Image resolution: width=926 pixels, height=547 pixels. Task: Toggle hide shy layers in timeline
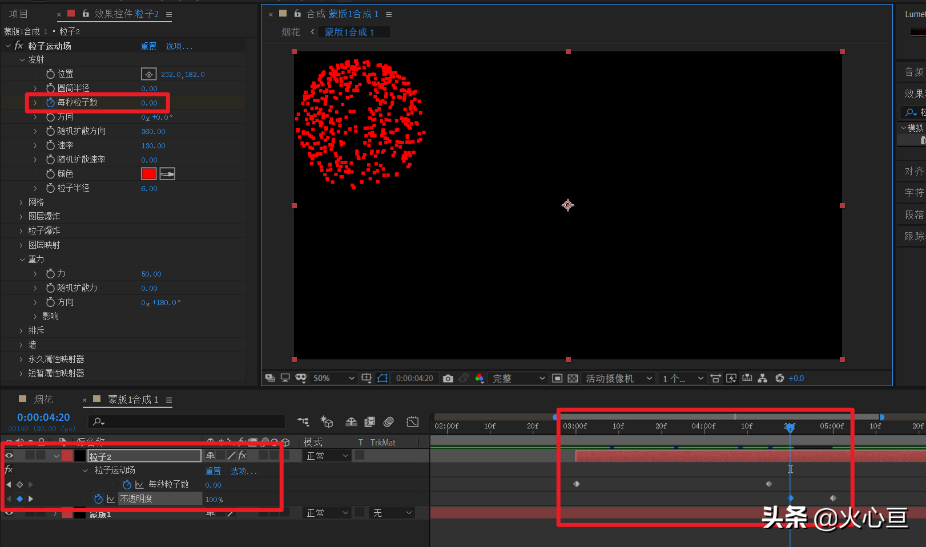click(351, 422)
